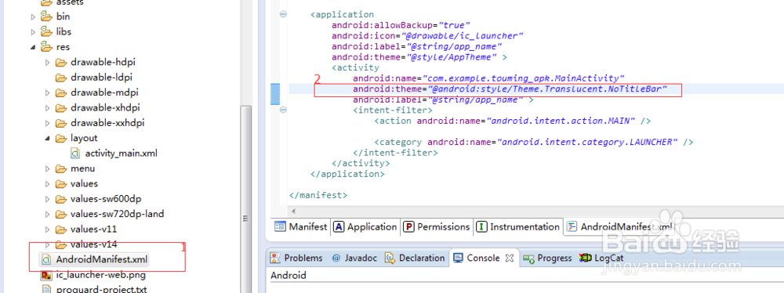The width and height of the screenshot is (784, 293).
Task: Click the android:allowBackup="true" line
Action: click(x=401, y=25)
